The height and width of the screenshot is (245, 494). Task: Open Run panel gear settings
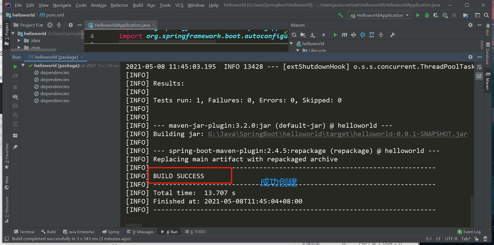(470, 57)
